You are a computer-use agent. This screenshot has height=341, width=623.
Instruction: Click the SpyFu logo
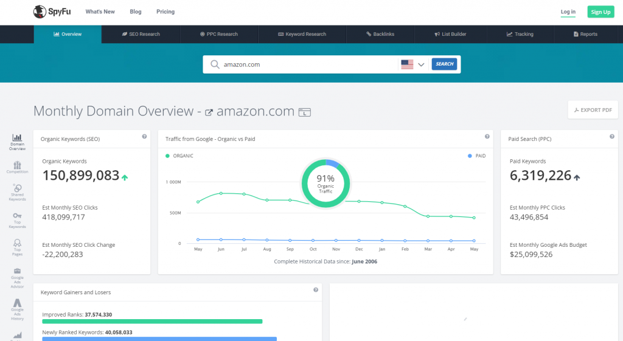(52, 12)
